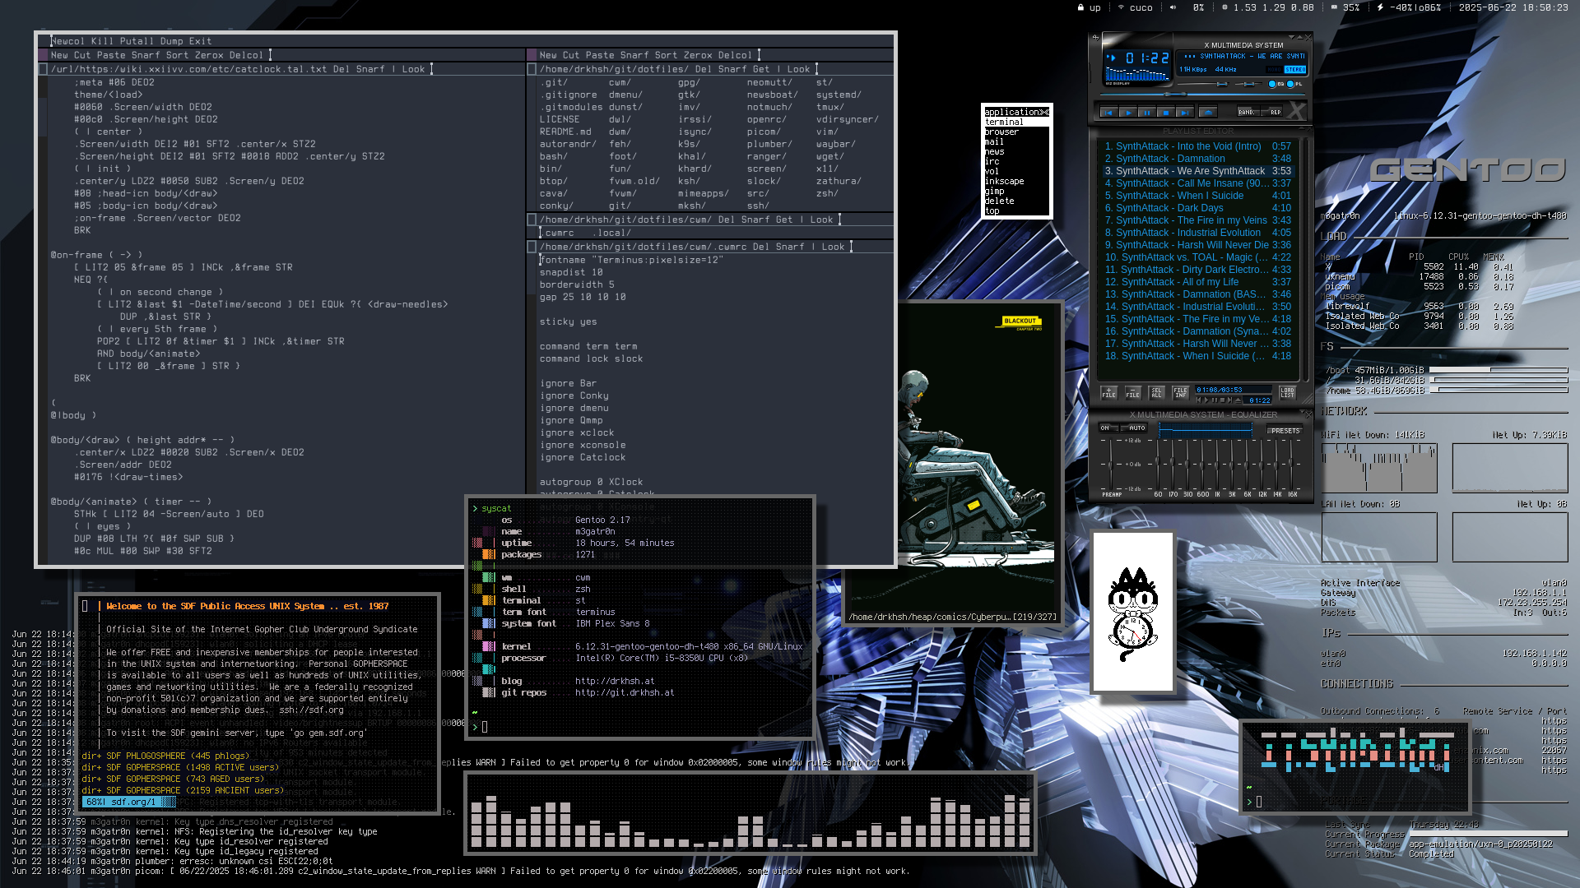The width and height of the screenshot is (1580, 888).
Task: Select 'inkscape' in applications menu
Action: (1004, 181)
